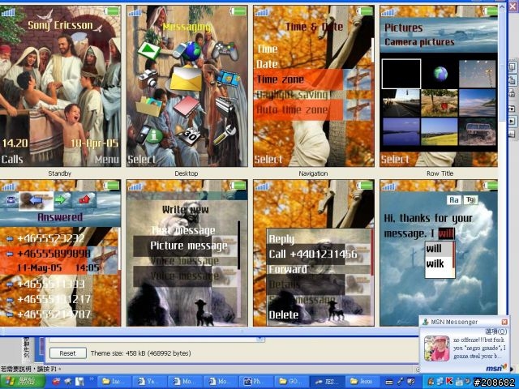Click the highlighted blue arrow icon in call list preview
Viewport: 519px width, 389px height.
tap(36, 201)
